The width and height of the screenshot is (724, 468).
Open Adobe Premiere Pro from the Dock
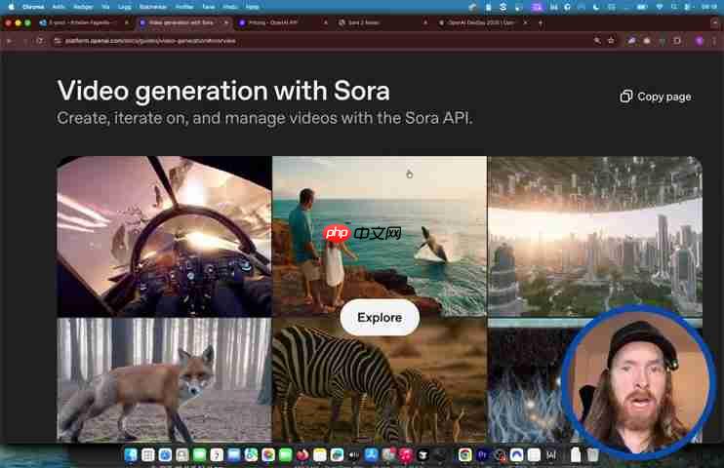pos(482,455)
